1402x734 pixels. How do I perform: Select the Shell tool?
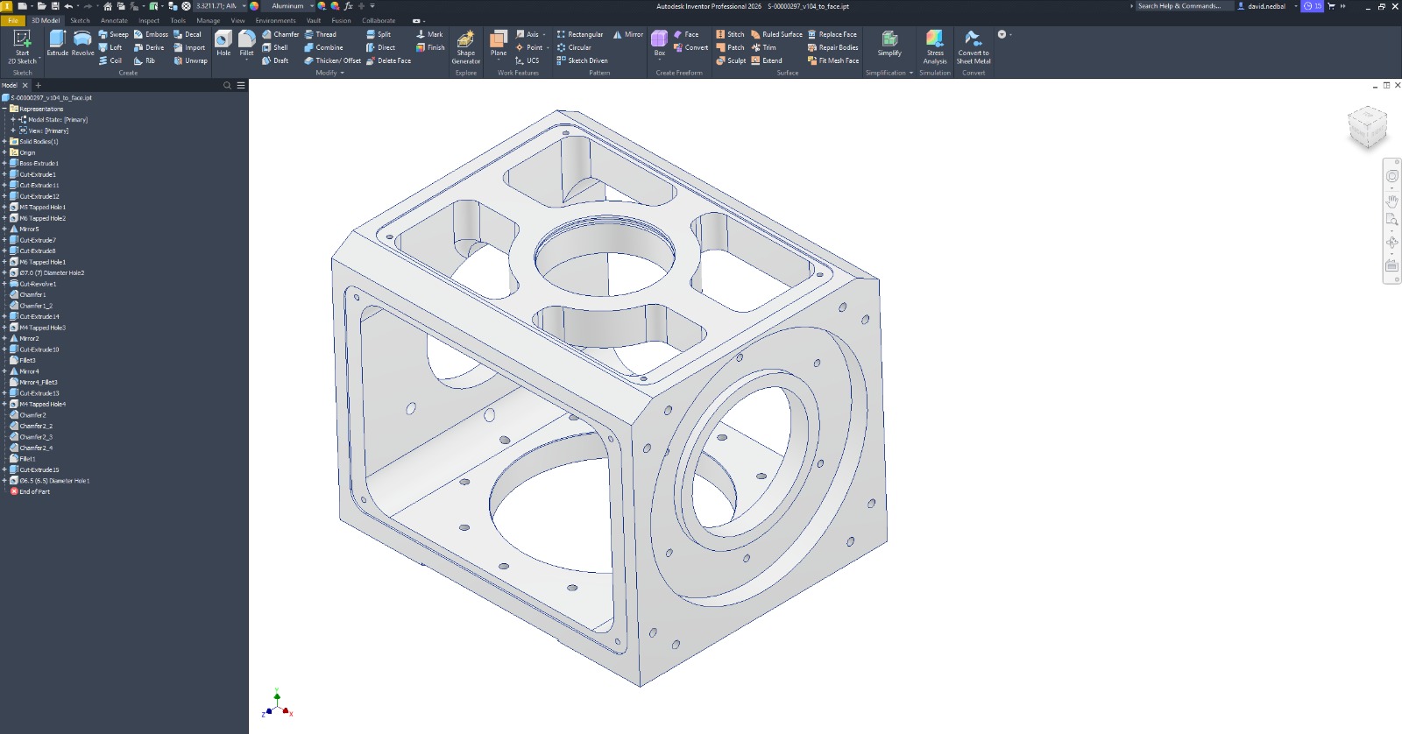click(275, 47)
